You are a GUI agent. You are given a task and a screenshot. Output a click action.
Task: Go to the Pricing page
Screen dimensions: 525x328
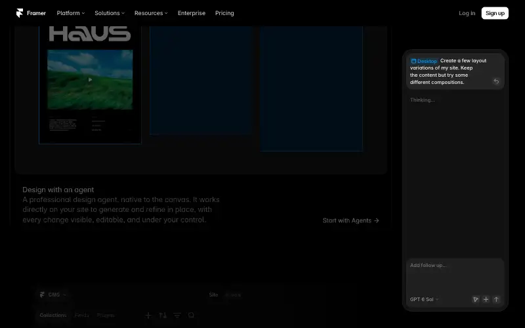coord(224,13)
